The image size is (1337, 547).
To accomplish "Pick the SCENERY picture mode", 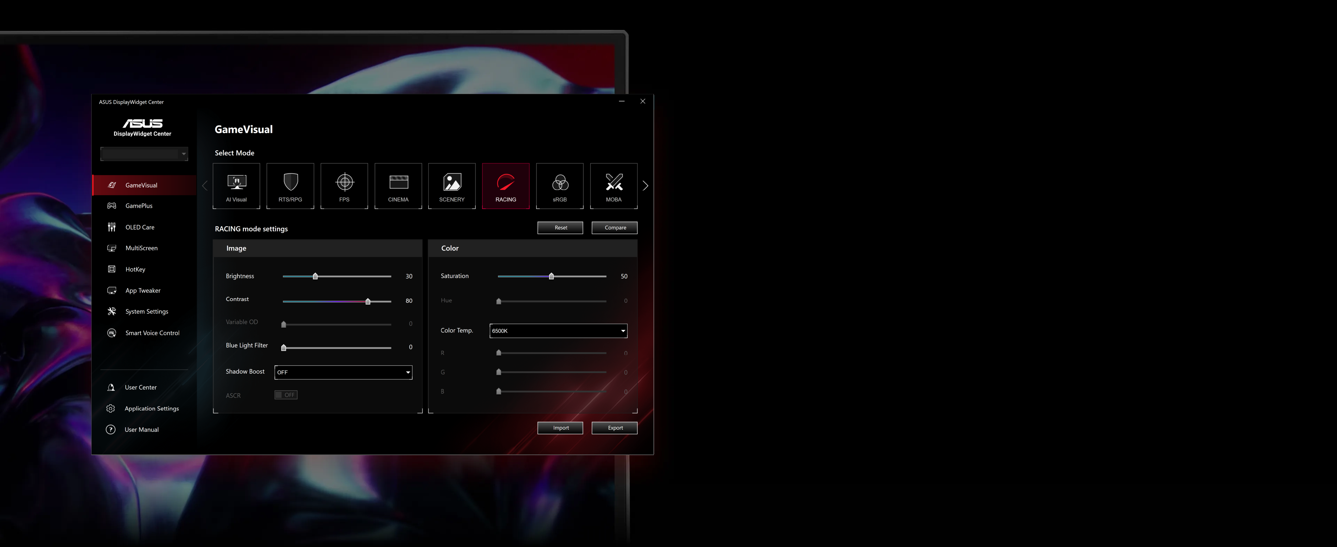I will 452,185.
